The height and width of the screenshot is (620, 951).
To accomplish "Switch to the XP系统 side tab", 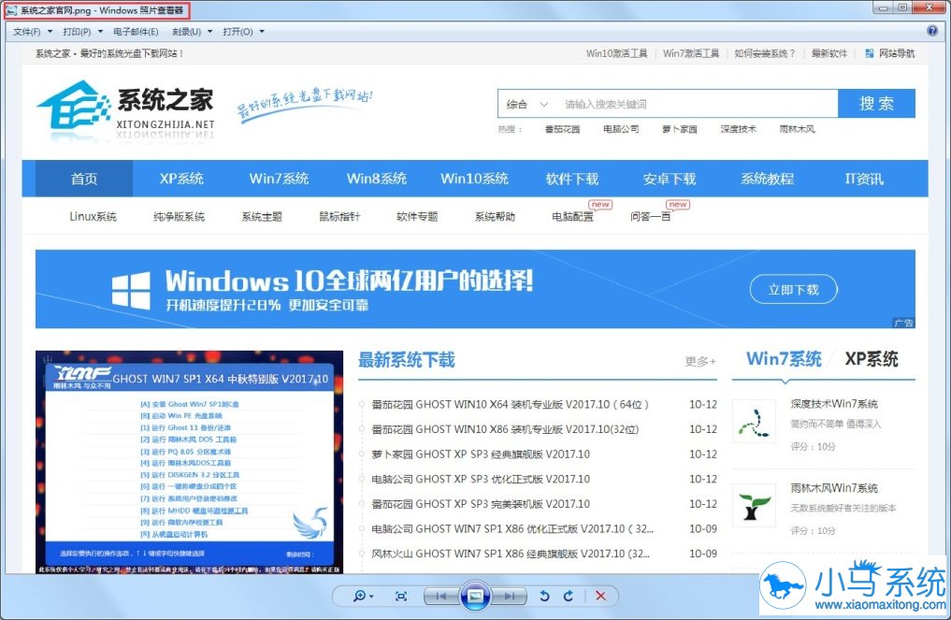I will coord(872,359).
